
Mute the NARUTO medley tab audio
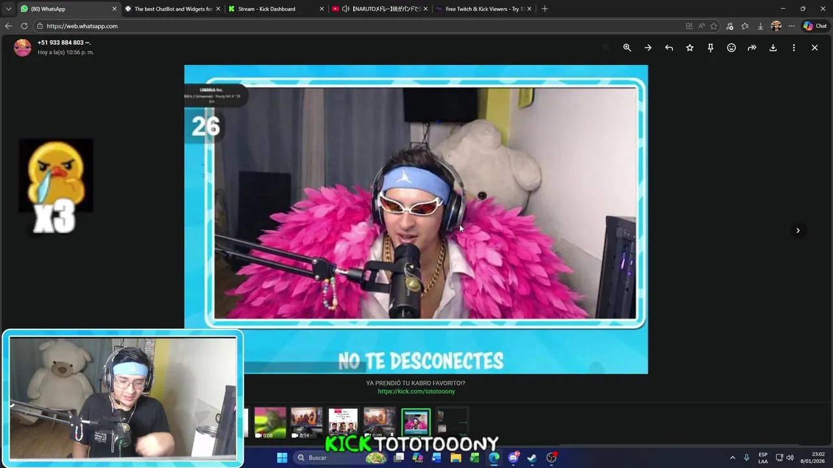(346, 9)
